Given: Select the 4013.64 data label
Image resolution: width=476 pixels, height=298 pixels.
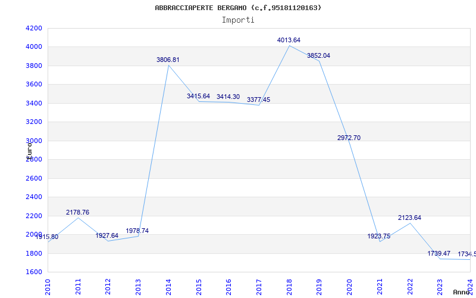Looking at the screenshot, I should pyautogui.click(x=289, y=40).
